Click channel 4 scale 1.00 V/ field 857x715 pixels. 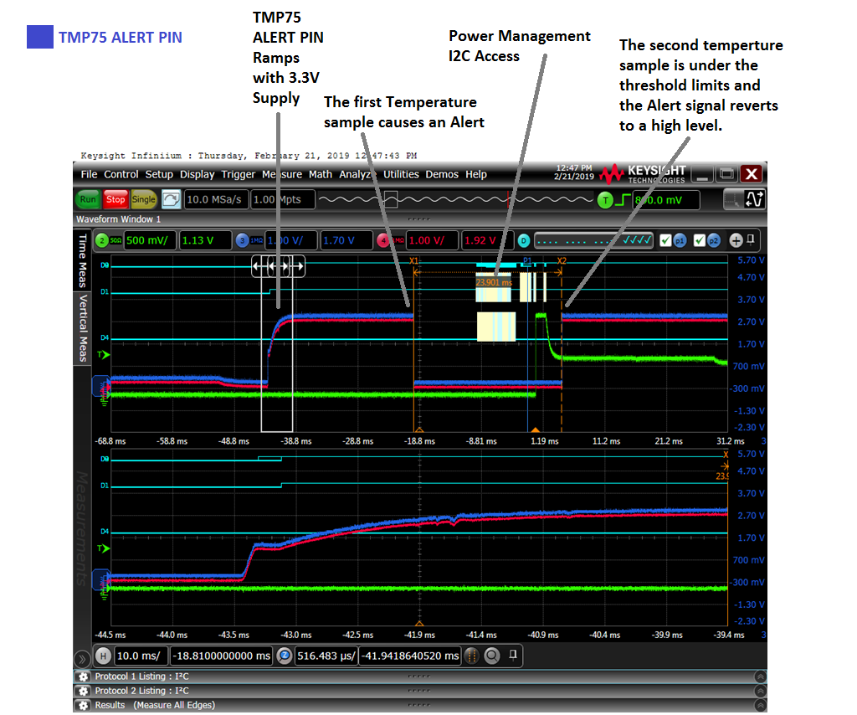433,240
